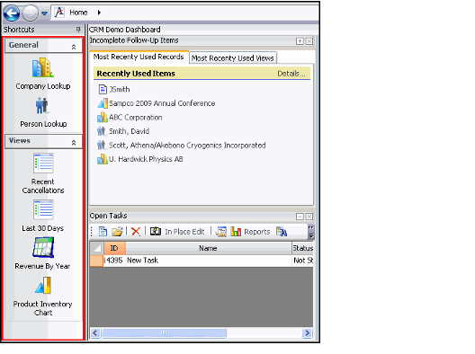Click the horizontal scrollbar left arrow
The image size is (475, 354).
point(95,333)
